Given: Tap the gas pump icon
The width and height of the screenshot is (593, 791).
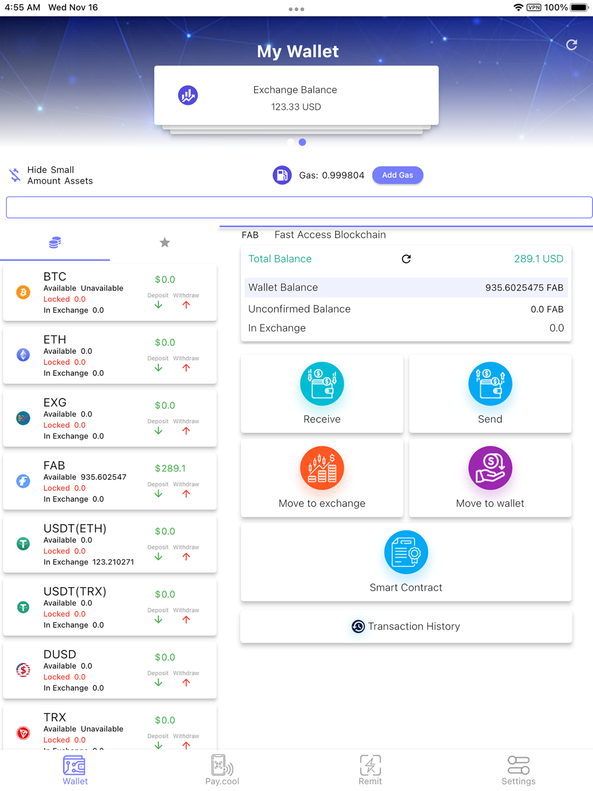Looking at the screenshot, I should click(x=282, y=175).
